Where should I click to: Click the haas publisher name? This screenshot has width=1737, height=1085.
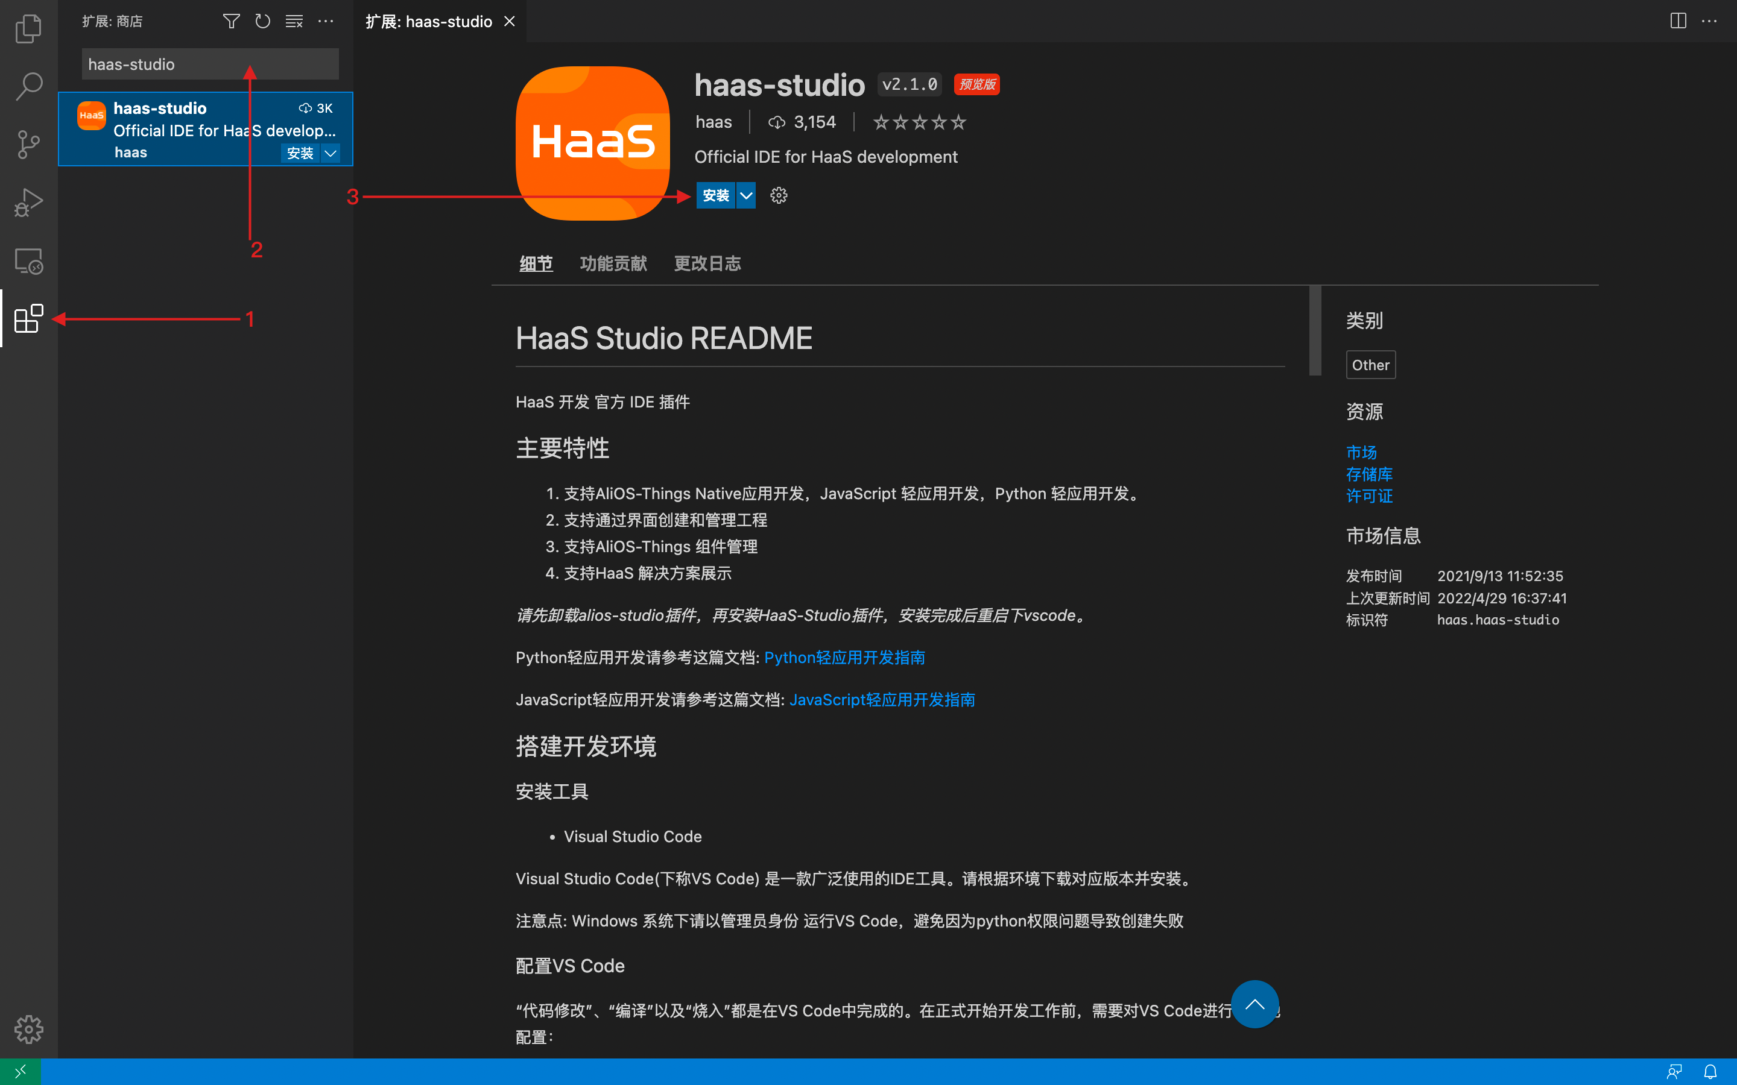[x=713, y=123]
